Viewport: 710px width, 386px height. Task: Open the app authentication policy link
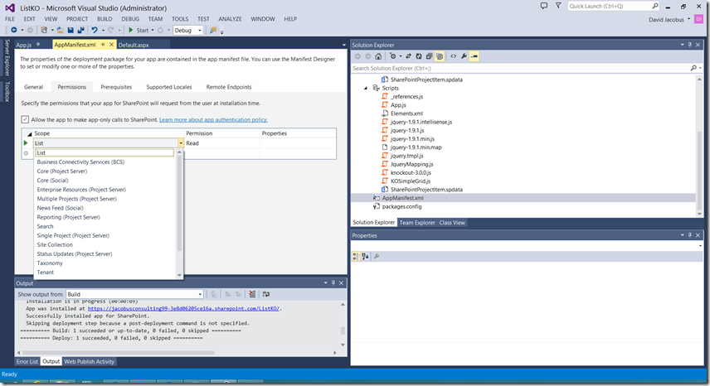click(x=213, y=120)
